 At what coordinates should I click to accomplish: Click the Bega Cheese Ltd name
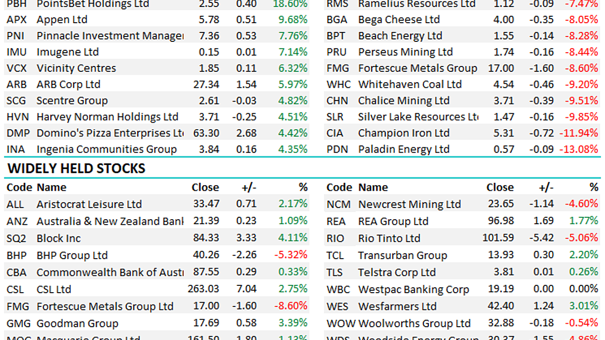point(399,20)
